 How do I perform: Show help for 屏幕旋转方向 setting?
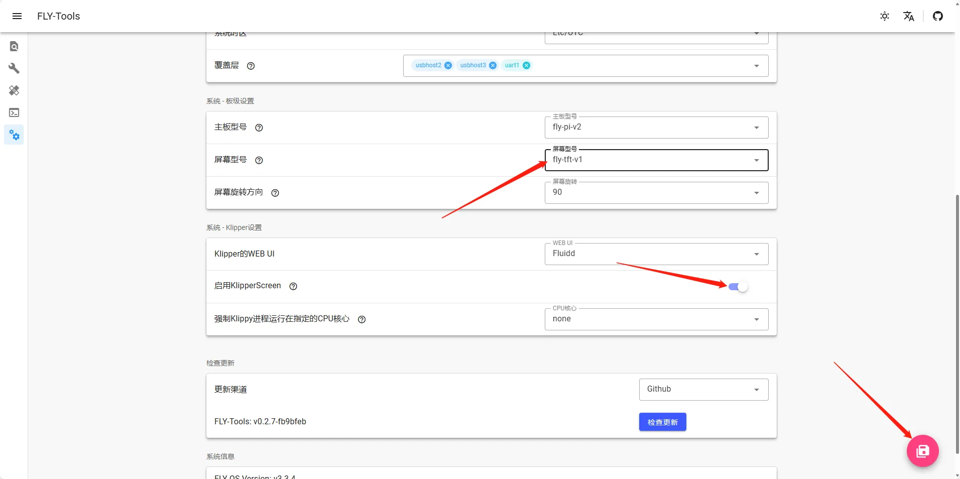click(275, 193)
